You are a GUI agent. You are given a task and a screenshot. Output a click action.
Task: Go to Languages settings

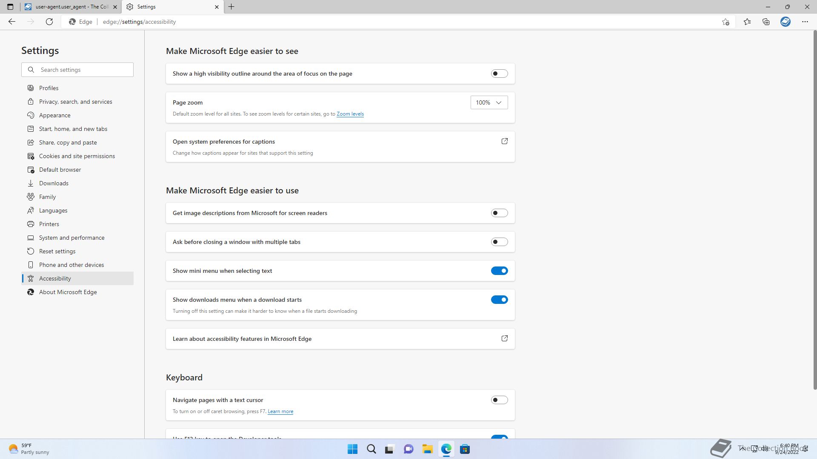[x=77, y=210]
